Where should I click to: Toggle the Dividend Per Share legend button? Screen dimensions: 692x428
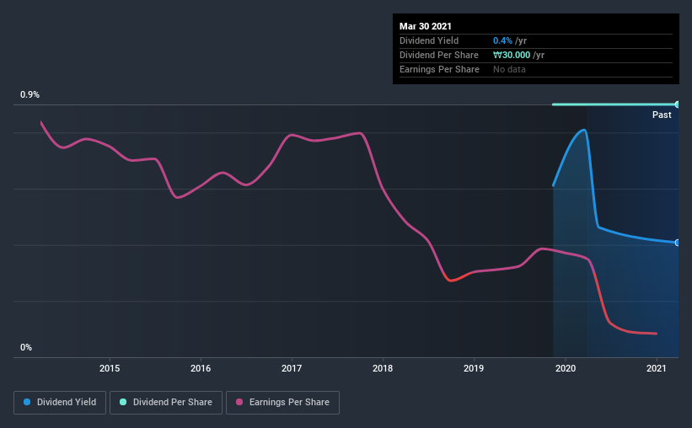coord(166,403)
